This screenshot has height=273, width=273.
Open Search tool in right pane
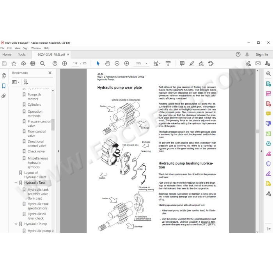coord(268,74)
